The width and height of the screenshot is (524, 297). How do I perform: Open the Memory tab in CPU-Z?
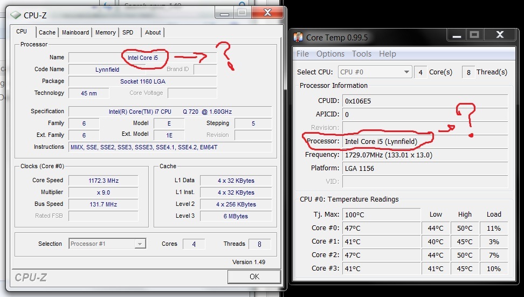point(106,32)
